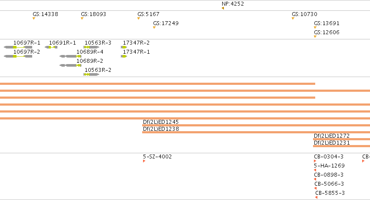The height and width of the screenshot is (200, 370).
Task: Open the 17347R-2 label
Action: tap(136, 43)
